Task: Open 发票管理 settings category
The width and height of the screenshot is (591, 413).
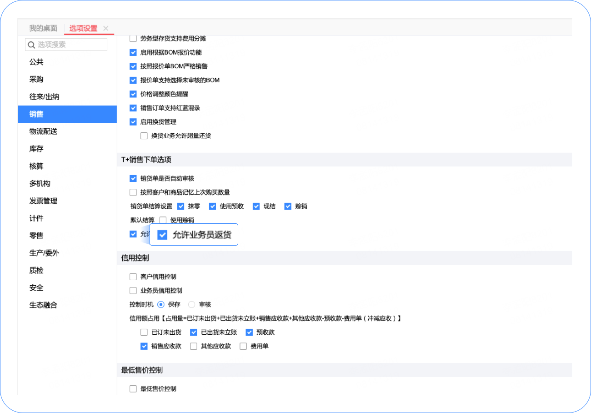Action: pos(43,201)
